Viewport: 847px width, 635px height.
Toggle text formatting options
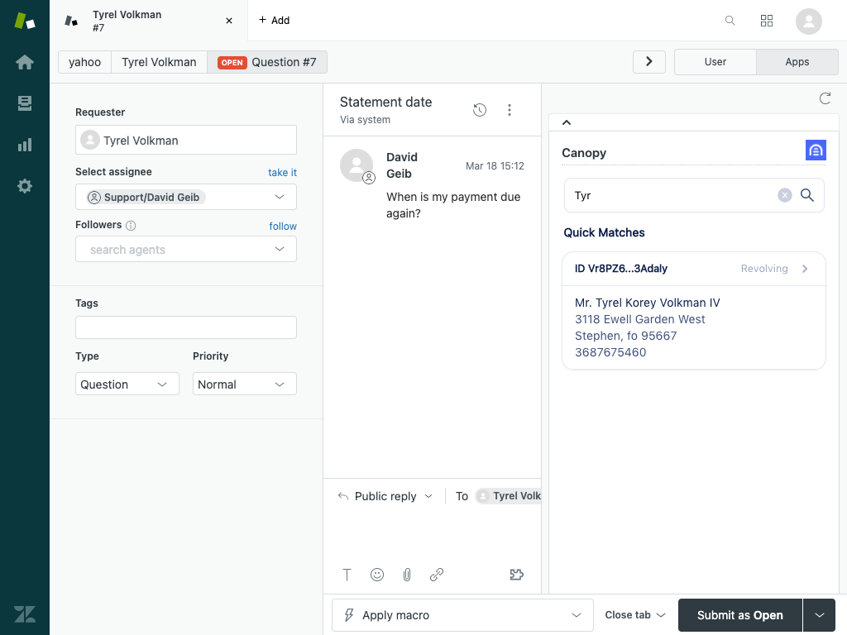[x=347, y=575]
